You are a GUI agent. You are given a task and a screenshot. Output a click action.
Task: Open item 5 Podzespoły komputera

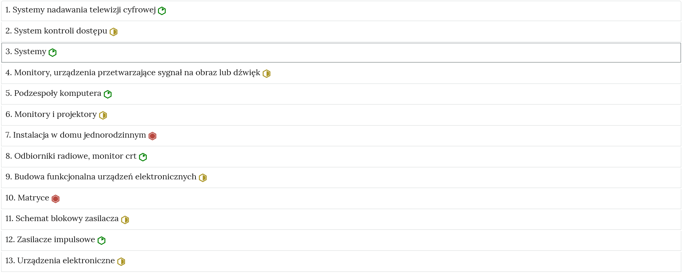pyautogui.click(x=341, y=94)
